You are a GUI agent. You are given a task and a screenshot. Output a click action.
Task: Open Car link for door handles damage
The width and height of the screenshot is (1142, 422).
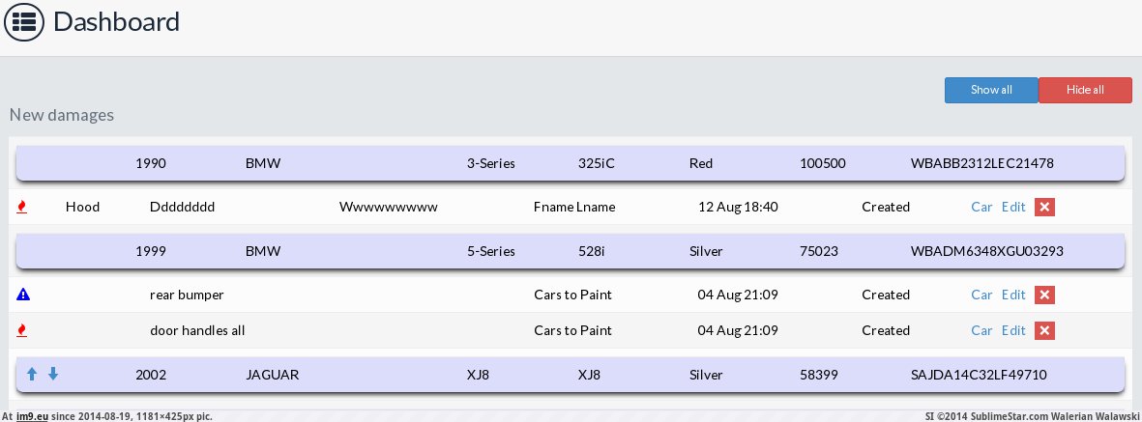point(981,330)
